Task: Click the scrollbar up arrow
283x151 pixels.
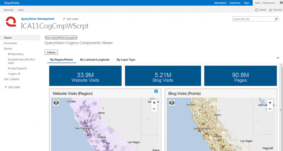Action: click(x=281, y=65)
